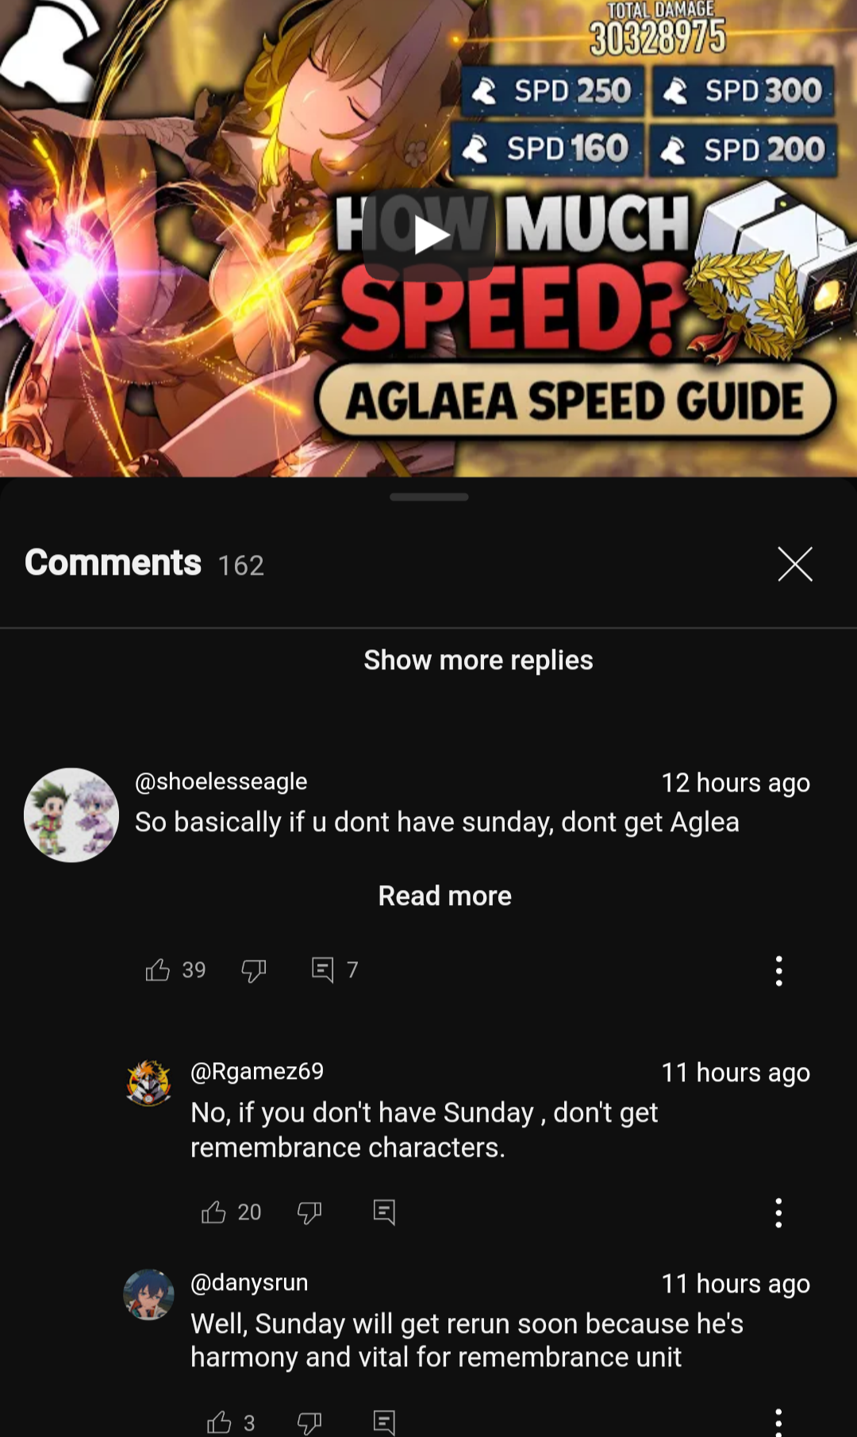This screenshot has height=1437, width=857.
Task: Open the @Rgamez69 channel link
Action: coord(257,1071)
